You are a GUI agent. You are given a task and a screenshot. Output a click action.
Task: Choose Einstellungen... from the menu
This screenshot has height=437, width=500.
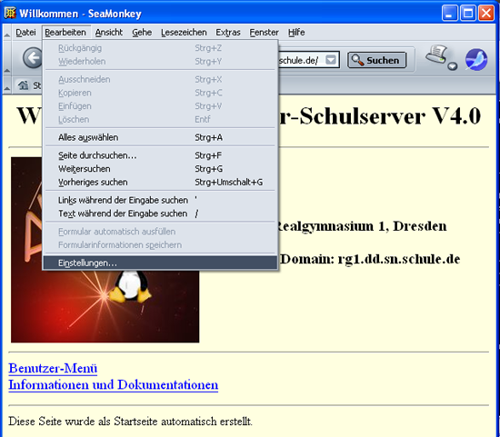[160, 263]
